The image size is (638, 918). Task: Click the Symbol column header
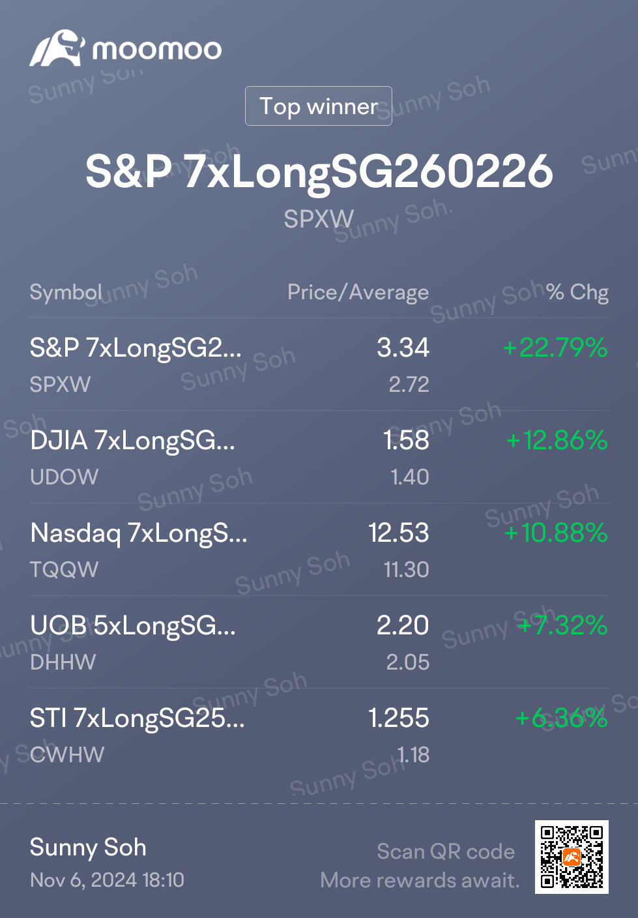point(66,292)
